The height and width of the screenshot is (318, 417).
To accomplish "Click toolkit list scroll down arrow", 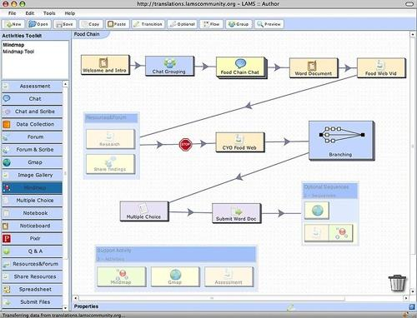I will 65,308.
